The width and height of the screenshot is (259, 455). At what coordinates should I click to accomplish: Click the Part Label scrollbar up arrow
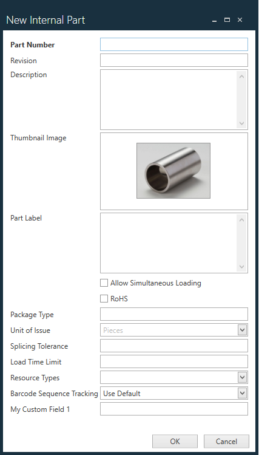click(x=242, y=220)
